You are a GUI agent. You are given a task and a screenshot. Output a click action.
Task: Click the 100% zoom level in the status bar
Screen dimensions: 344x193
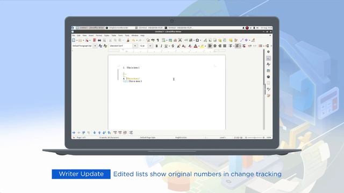tap(269, 137)
